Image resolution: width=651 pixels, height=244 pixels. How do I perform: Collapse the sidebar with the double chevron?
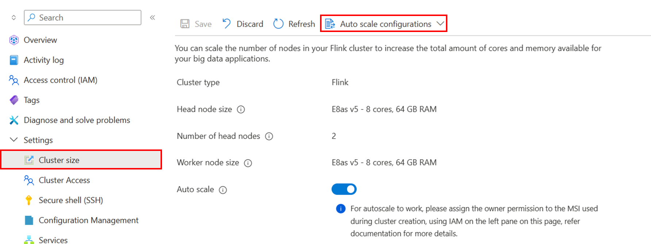153,17
